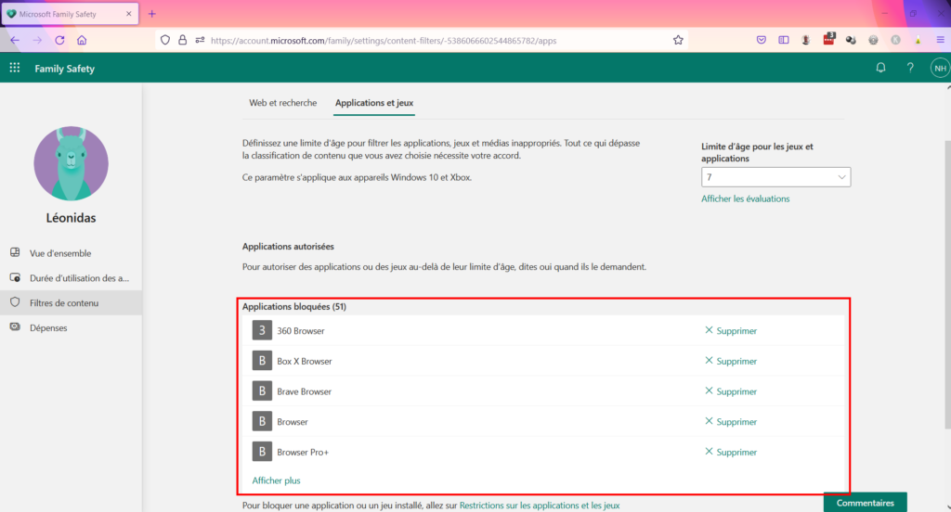Show site security info via padlock icon
The image size is (951, 512).
[x=183, y=40]
